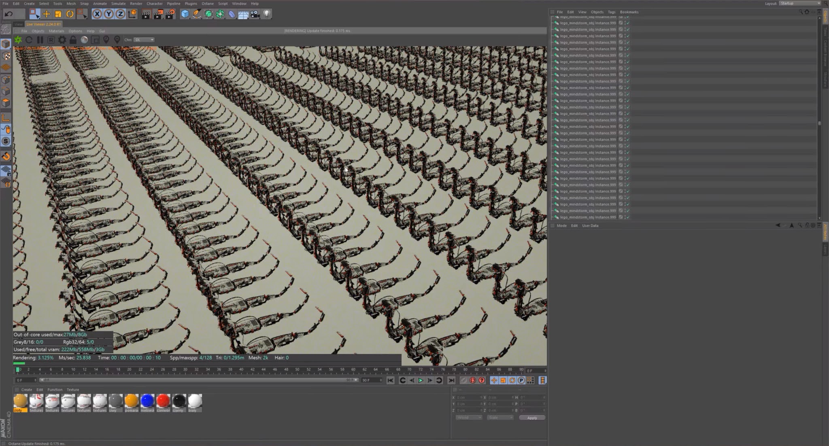This screenshot has height=446, width=829.
Task: Open the Chn DL channel dropdown
Action: tap(145, 40)
